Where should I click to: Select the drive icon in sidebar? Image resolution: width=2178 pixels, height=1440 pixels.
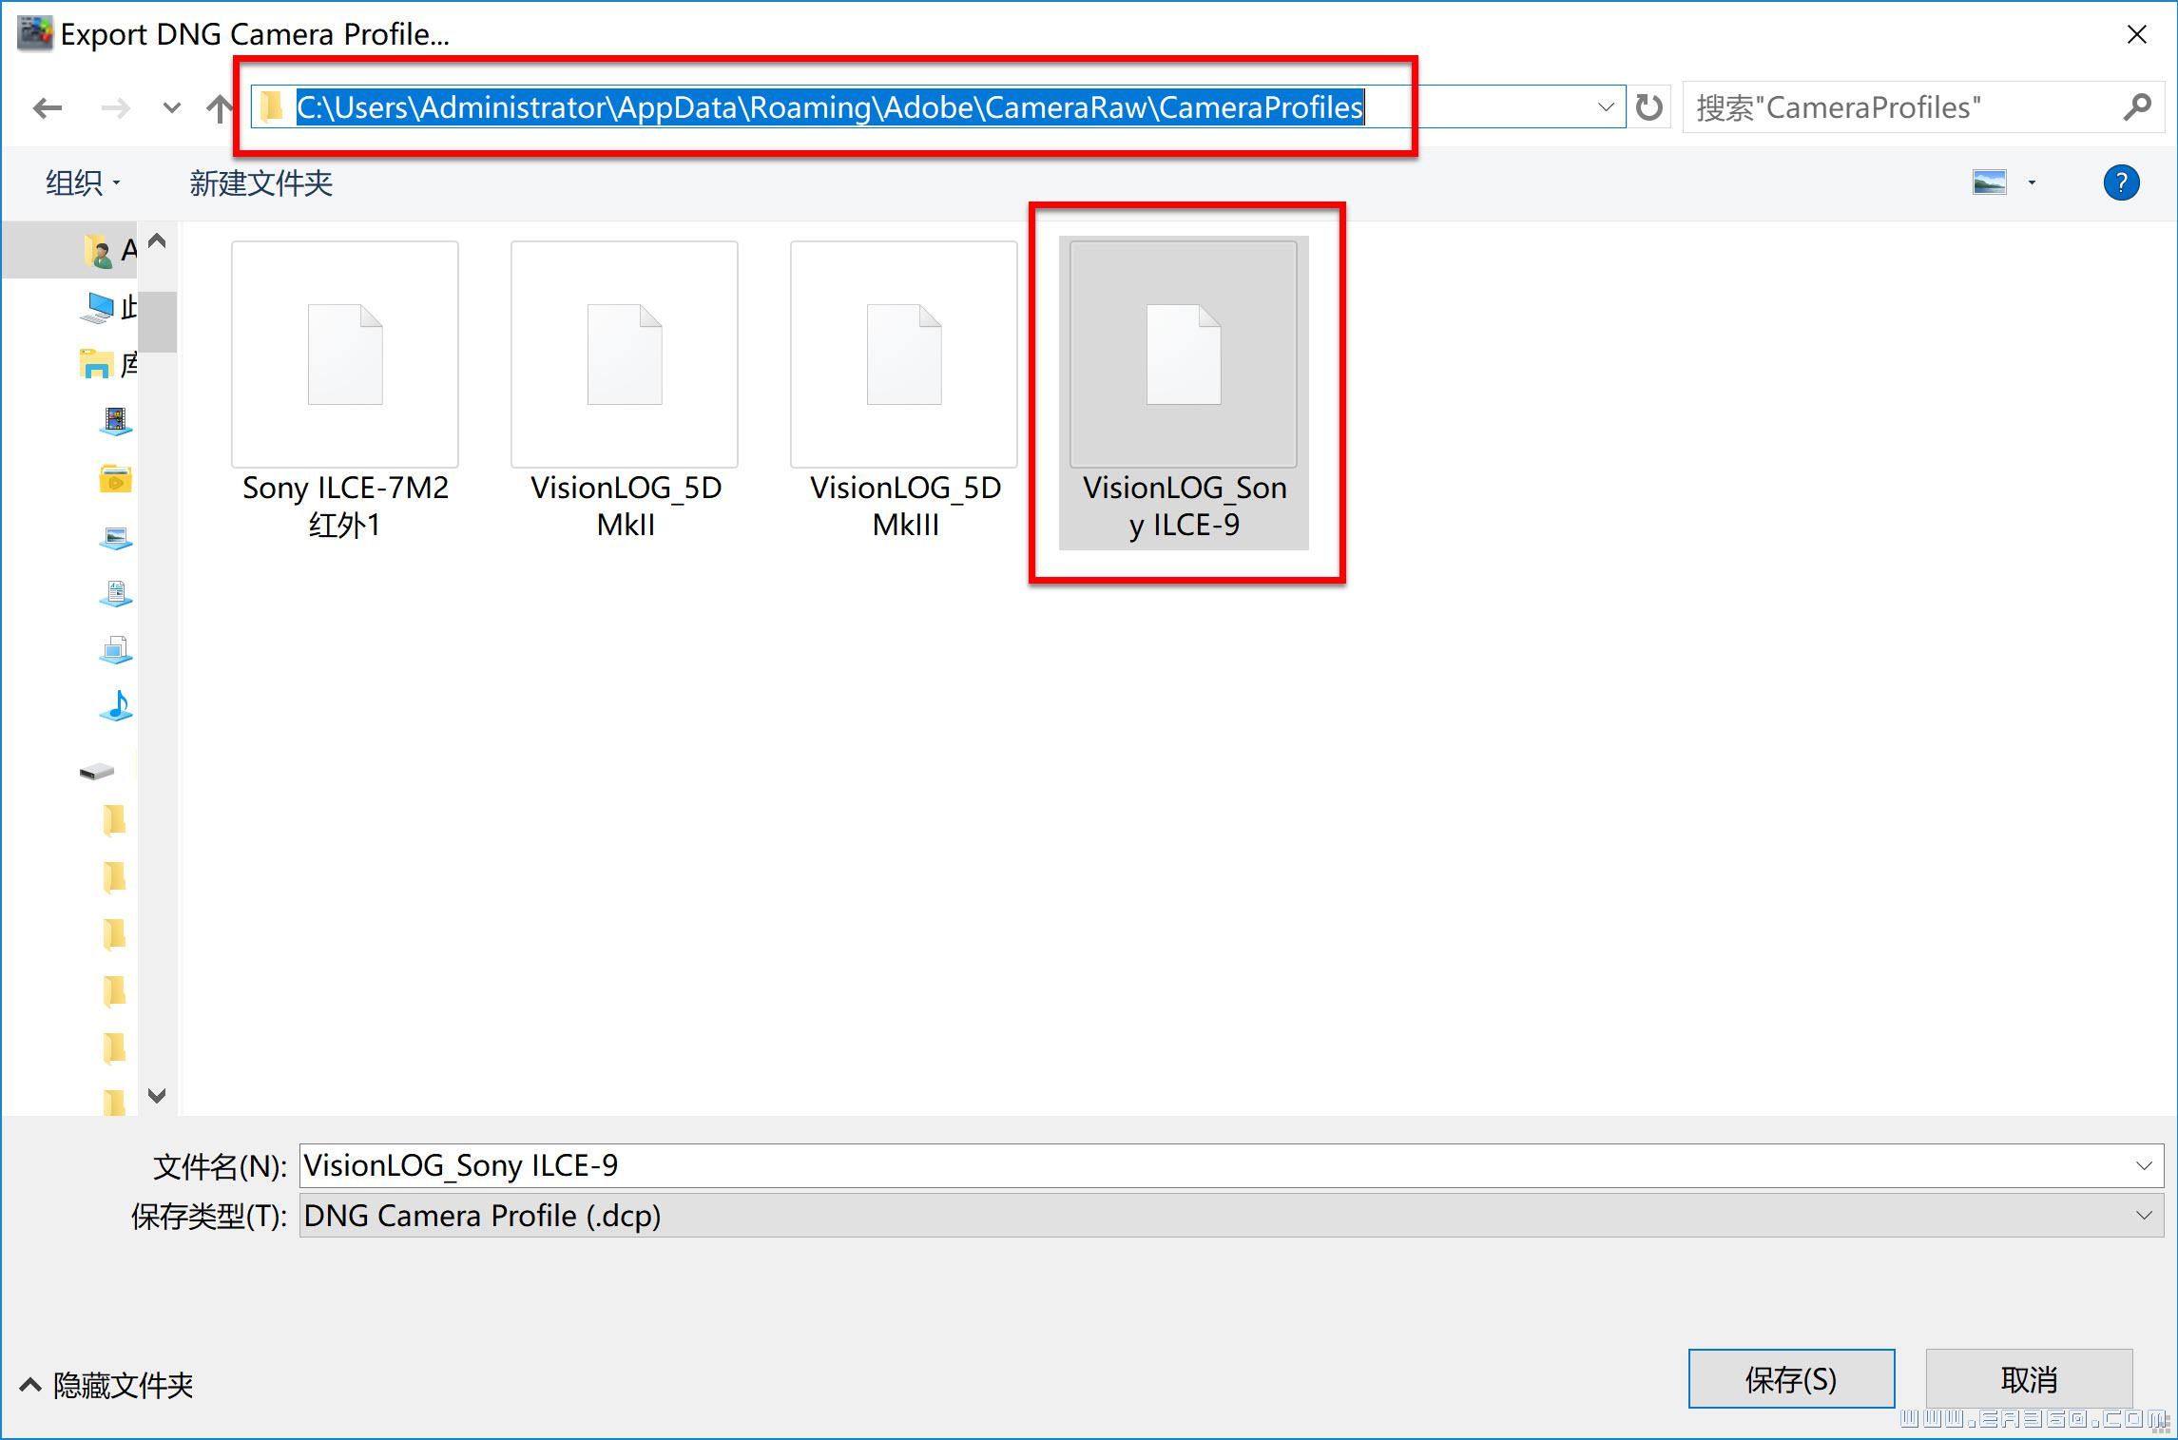tap(97, 772)
